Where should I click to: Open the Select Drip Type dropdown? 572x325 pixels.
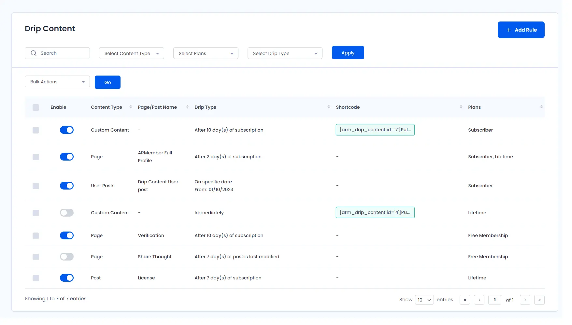coord(285,53)
